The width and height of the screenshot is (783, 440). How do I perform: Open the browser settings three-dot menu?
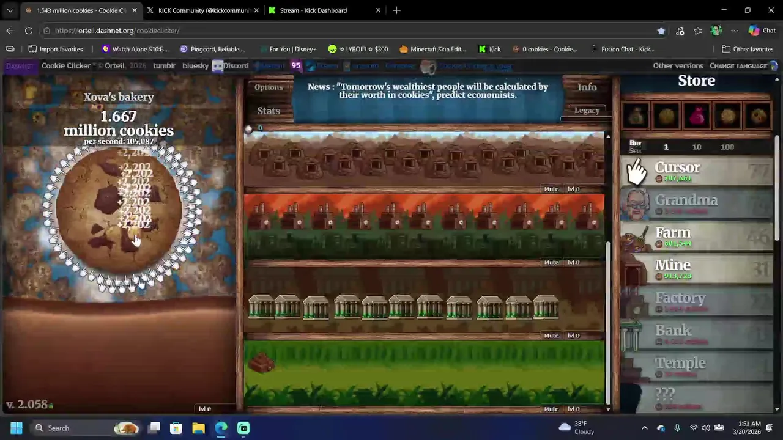(x=735, y=31)
